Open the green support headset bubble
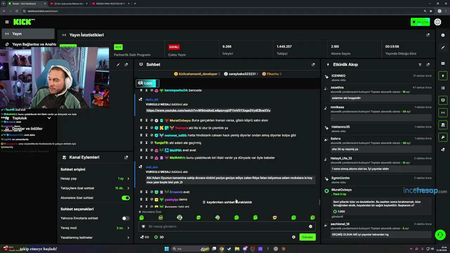 pos(439,234)
